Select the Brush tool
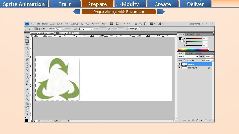 pos(27,63)
